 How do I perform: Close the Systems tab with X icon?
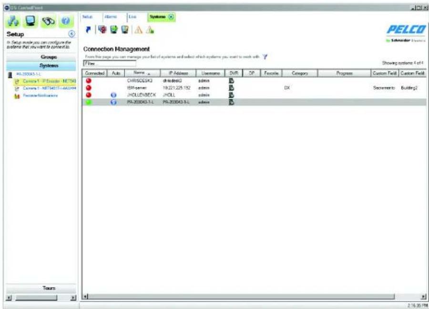[171, 17]
